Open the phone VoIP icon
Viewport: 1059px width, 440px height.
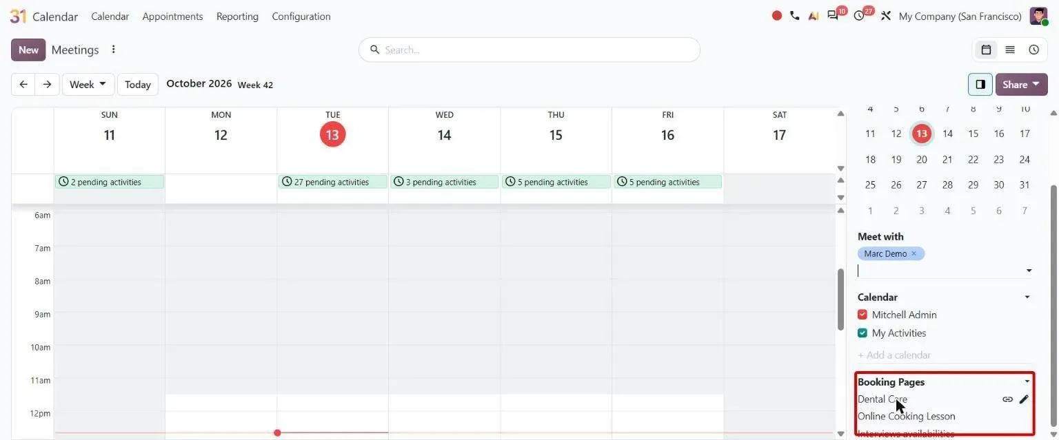(x=795, y=15)
